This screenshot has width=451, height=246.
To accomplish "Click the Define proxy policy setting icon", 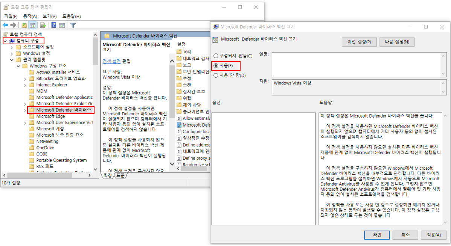I will tap(179, 158).
